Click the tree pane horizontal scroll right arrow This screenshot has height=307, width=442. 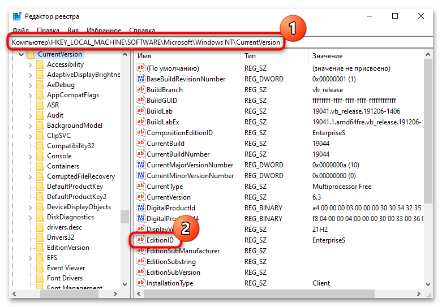pos(115,293)
